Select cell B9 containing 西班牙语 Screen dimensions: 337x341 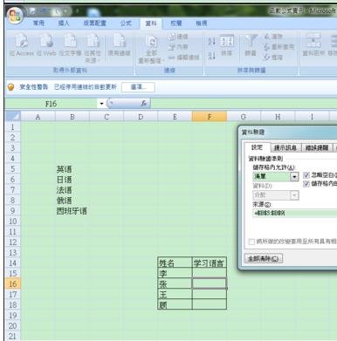(x=72, y=211)
